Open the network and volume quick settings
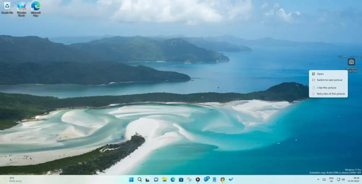 coord(341,179)
